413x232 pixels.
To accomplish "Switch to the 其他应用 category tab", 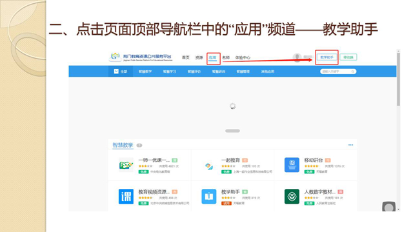I will [x=268, y=72].
